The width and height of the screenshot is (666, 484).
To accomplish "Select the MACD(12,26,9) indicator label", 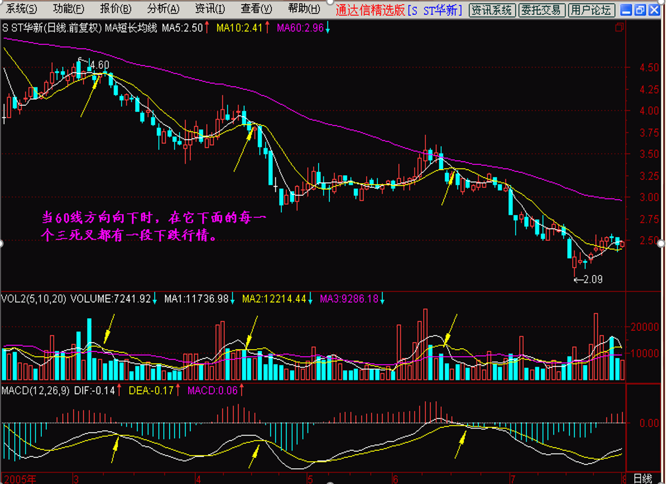I will (33, 391).
